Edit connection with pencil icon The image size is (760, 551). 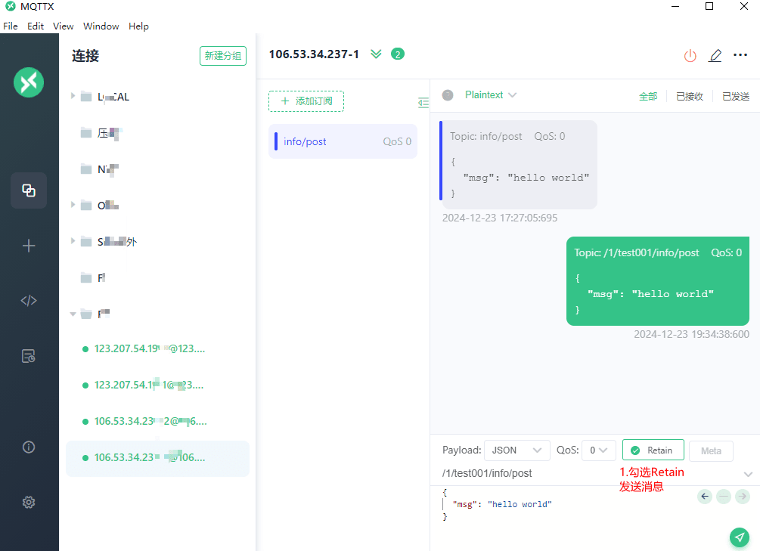click(x=715, y=56)
